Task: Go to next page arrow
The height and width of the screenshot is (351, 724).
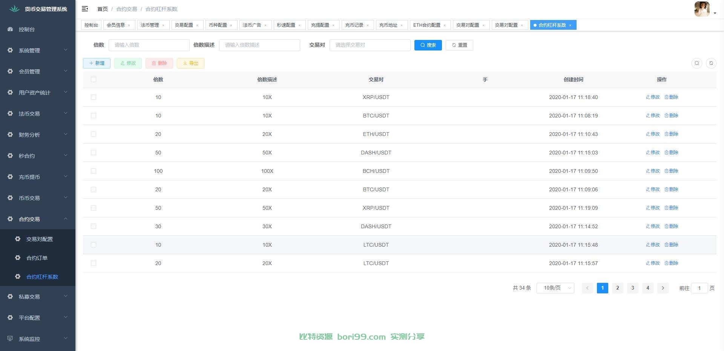Action: 663,288
